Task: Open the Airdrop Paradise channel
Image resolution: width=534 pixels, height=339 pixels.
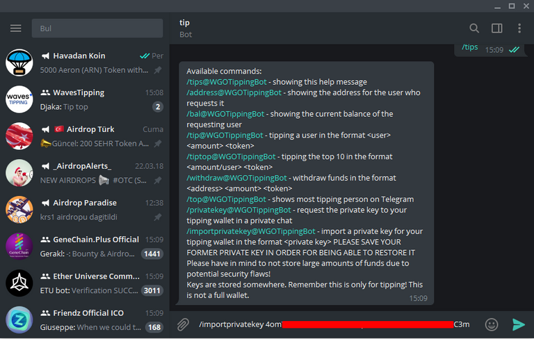Action: click(x=85, y=210)
